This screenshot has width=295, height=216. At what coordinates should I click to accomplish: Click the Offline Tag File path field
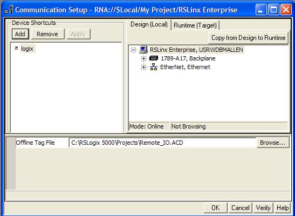pos(162,143)
